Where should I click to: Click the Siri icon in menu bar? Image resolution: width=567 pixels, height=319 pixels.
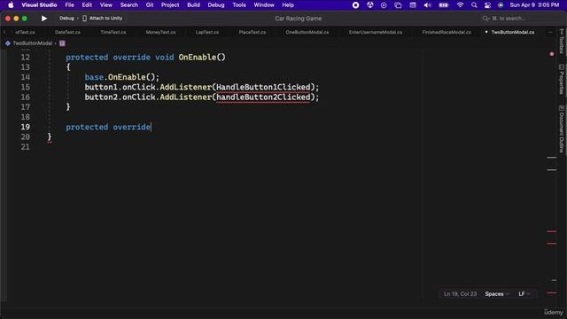(x=501, y=5)
